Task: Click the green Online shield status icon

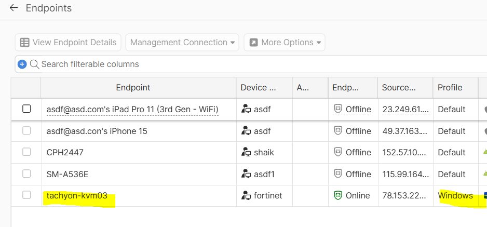Action: pos(338,196)
